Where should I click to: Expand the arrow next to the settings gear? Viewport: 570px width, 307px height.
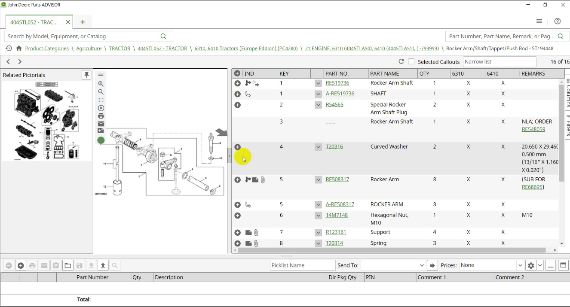(x=540, y=266)
